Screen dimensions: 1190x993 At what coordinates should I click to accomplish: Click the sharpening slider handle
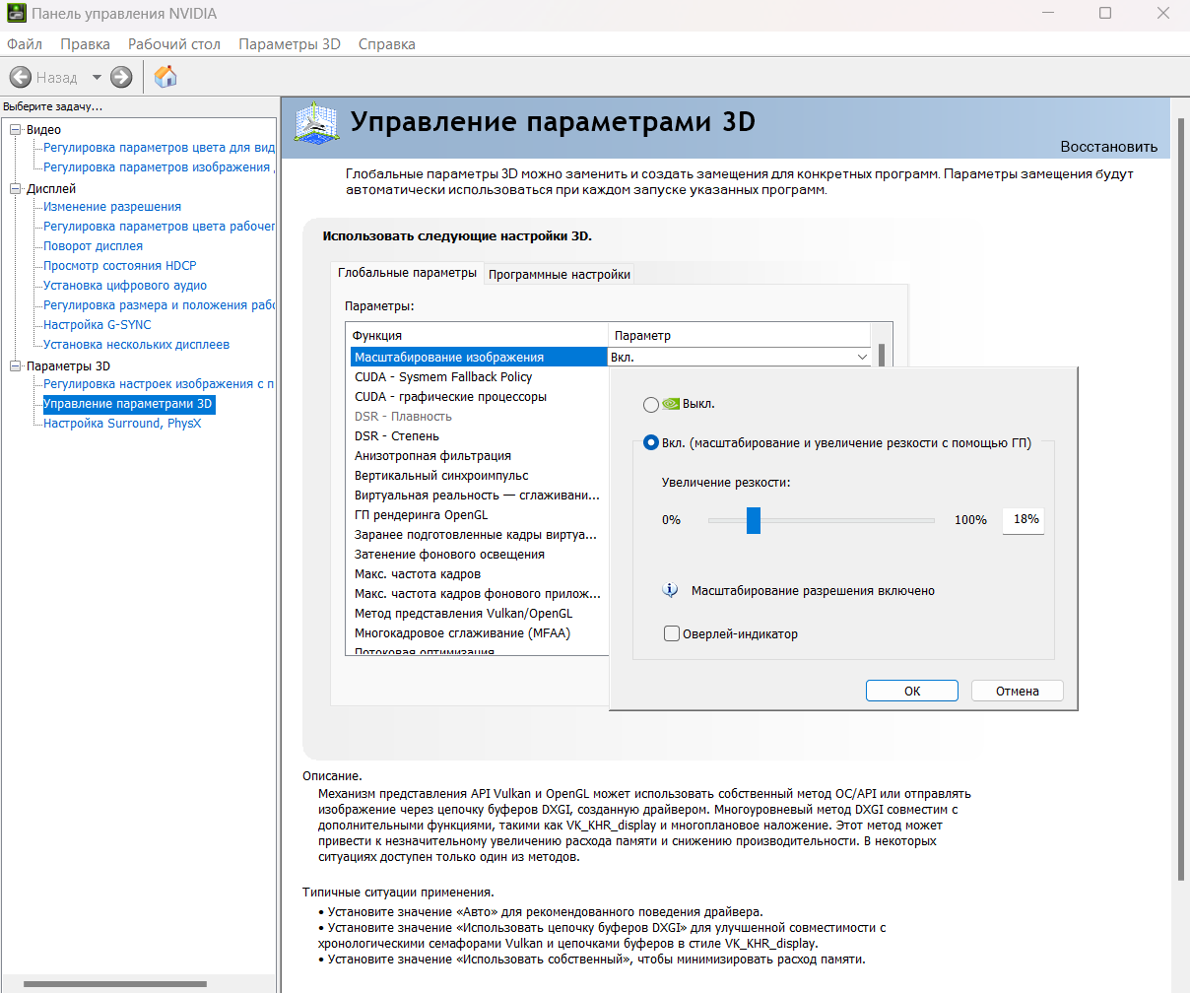click(x=754, y=520)
